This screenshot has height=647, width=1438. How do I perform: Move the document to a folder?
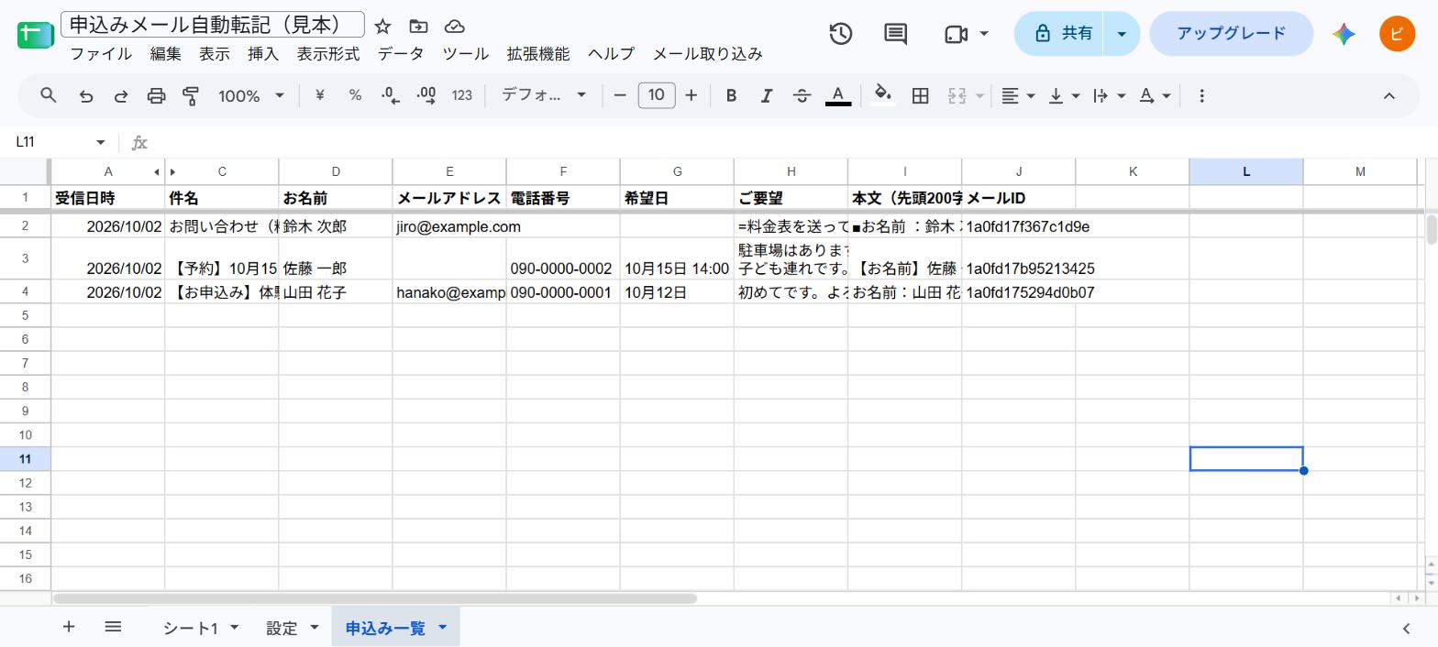[x=418, y=27]
